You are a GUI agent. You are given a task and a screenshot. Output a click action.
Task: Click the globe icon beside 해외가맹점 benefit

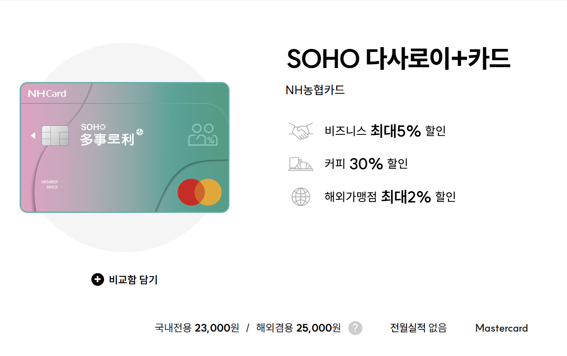pyautogui.click(x=300, y=196)
